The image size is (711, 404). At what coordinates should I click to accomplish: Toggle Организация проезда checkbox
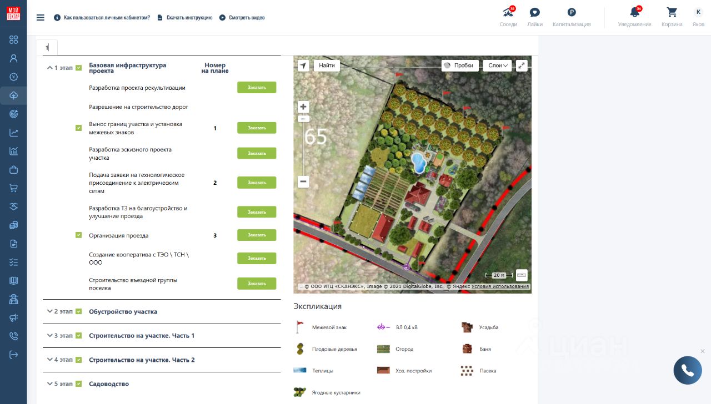pos(79,235)
